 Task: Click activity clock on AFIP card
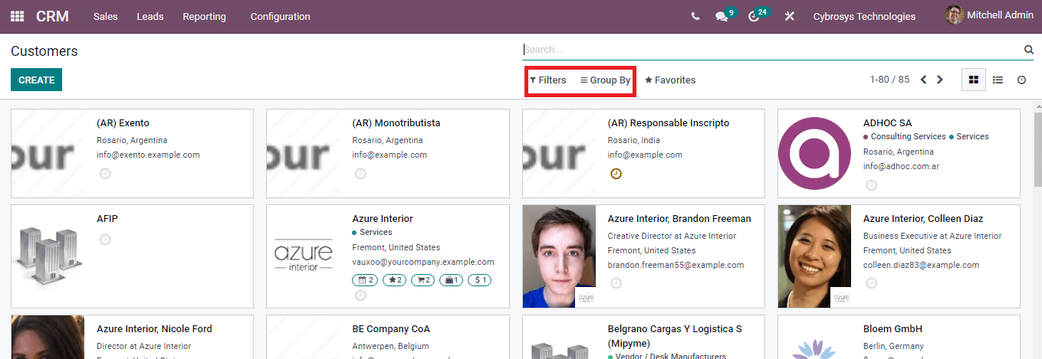pyautogui.click(x=105, y=240)
